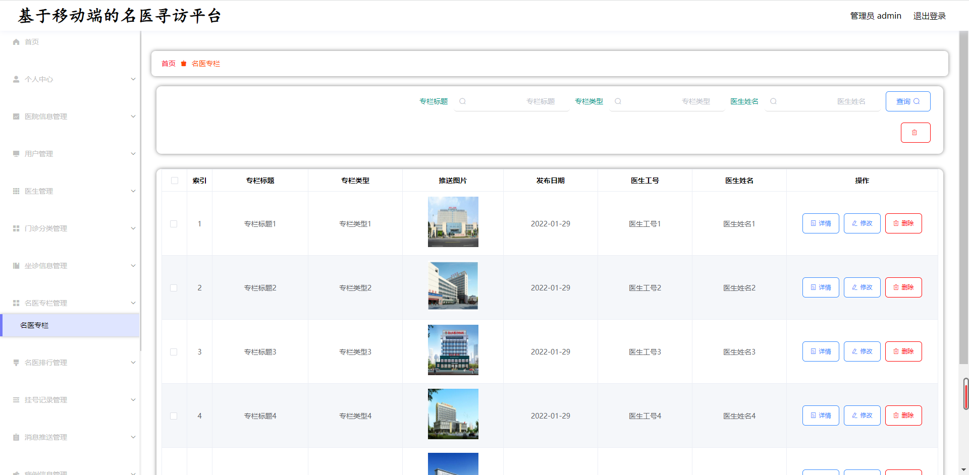Open the 用户管理 menu label
The width and height of the screenshot is (969, 475).
(39, 154)
